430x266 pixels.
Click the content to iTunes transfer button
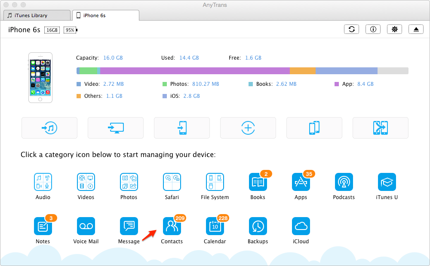pos(49,128)
